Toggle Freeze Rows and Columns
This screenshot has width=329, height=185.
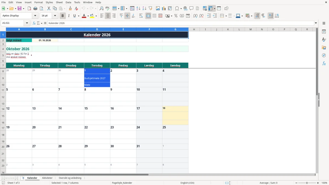[x=211, y=8]
